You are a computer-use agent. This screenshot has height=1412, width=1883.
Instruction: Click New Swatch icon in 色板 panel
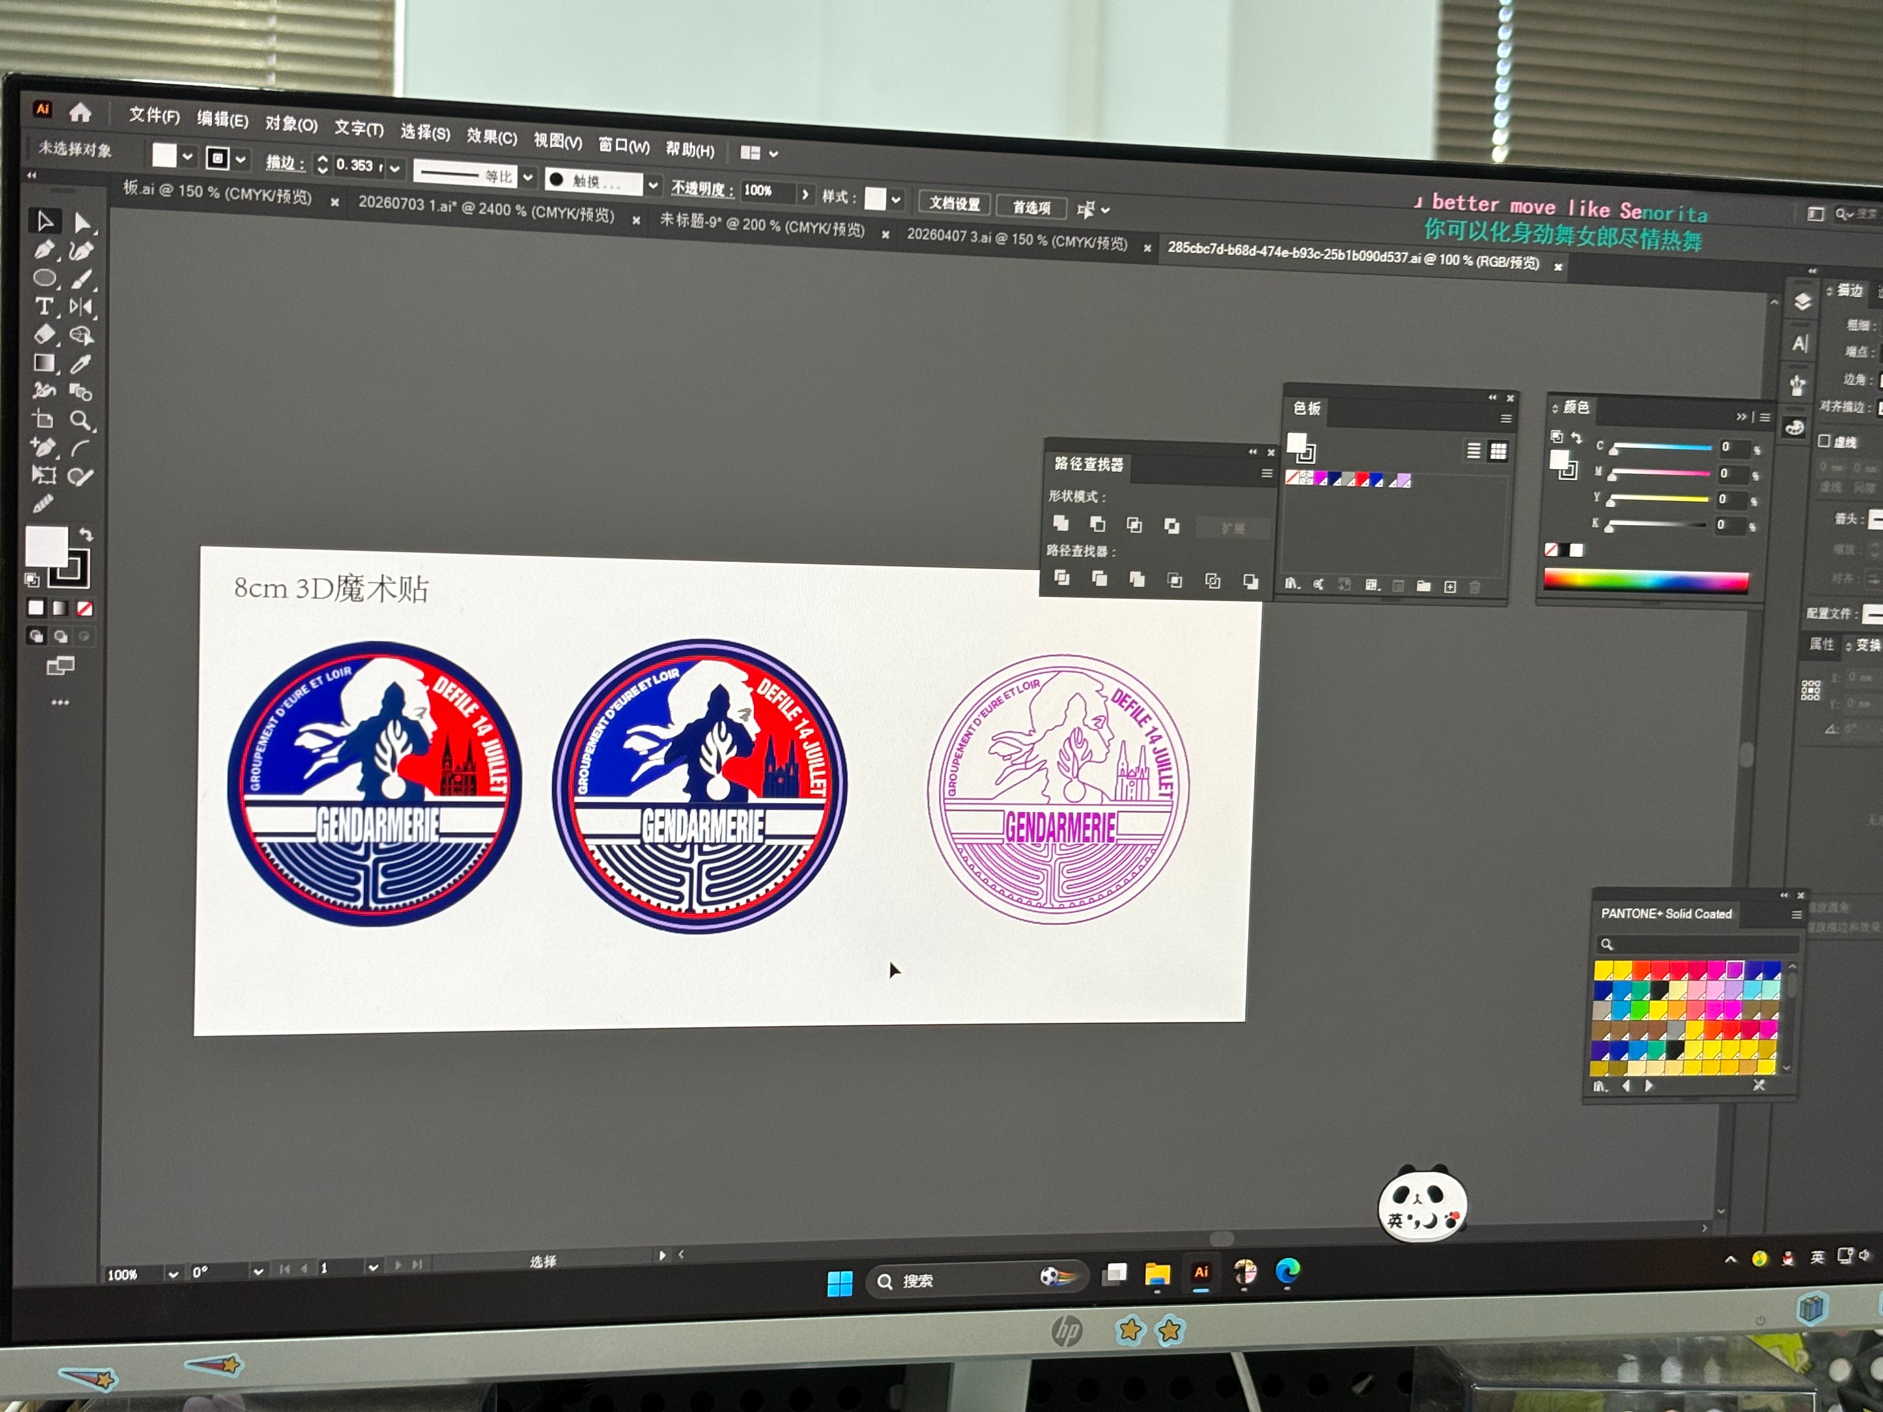point(1450,586)
